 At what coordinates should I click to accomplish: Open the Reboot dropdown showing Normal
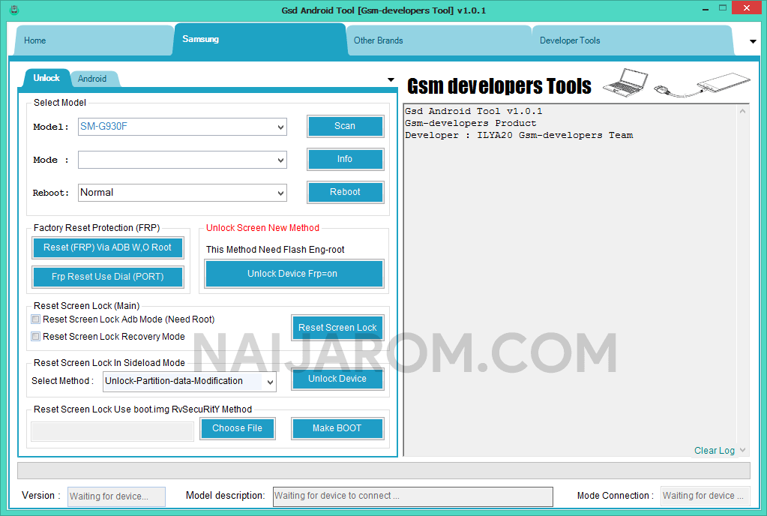click(x=182, y=193)
